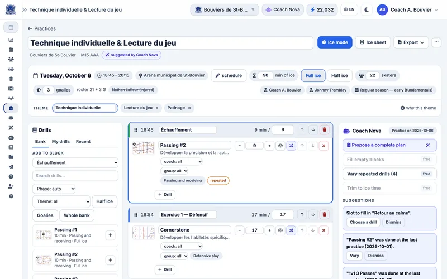Open the Bouviers de St-B... team selector
Viewport: 447px width, 279px height.
pyautogui.click(x=225, y=9)
